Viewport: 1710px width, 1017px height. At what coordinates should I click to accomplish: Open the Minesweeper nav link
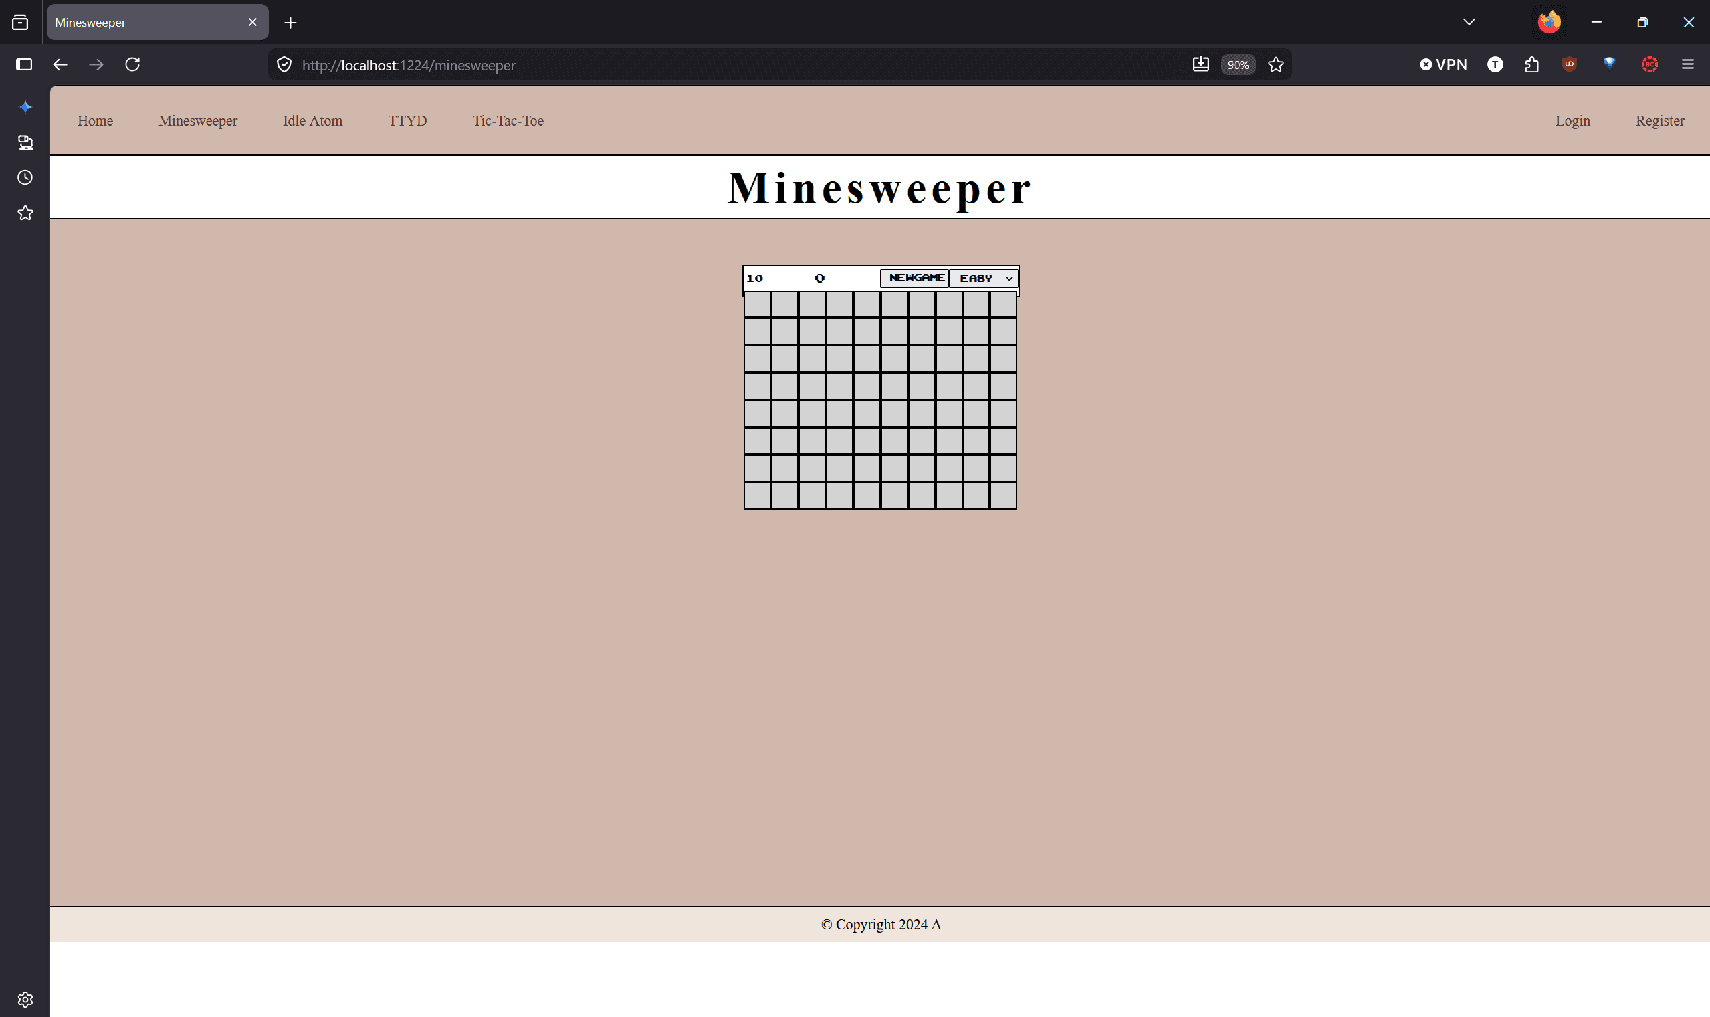[198, 120]
